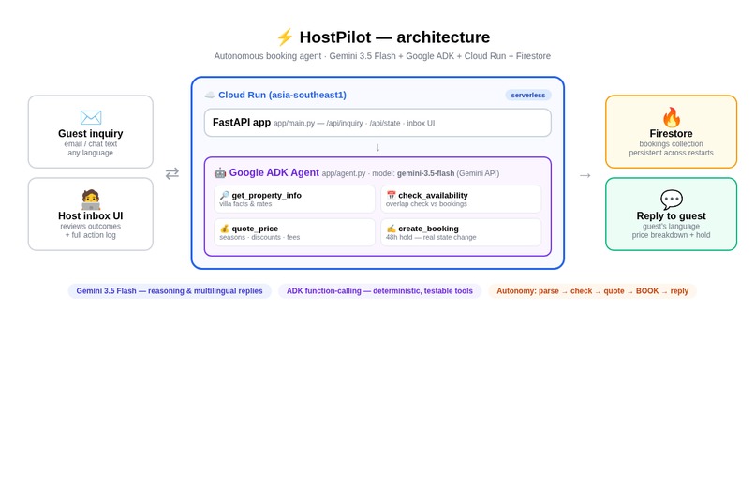This screenshot has width=755, height=503.
Task: Click the villa facts & rates text
Action: pos(245,204)
